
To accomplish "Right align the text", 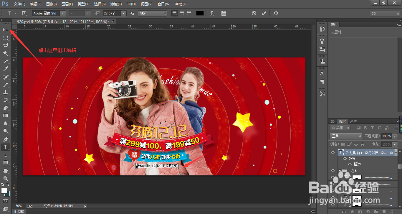I will tap(188, 13).
